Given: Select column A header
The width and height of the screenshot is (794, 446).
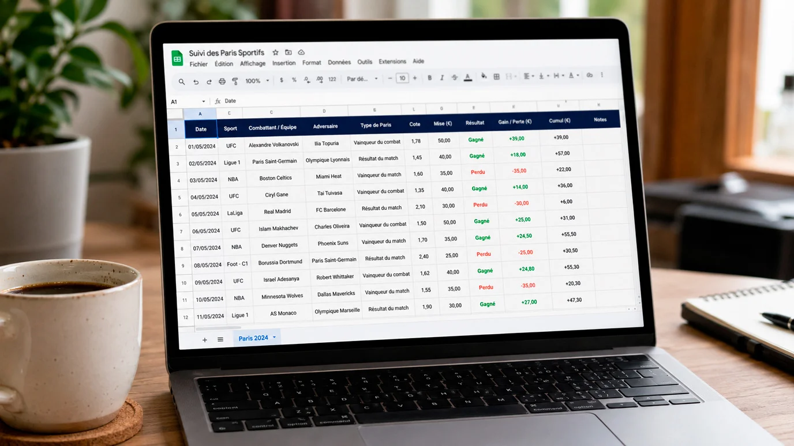Looking at the screenshot, I should tap(200, 114).
